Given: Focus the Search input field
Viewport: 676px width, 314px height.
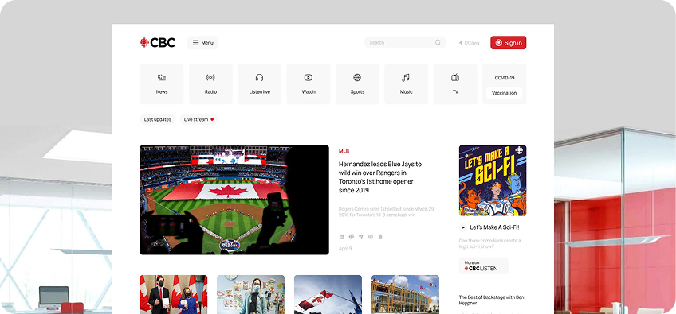Looking at the screenshot, I should pyautogui.click(x=405, y=43).
